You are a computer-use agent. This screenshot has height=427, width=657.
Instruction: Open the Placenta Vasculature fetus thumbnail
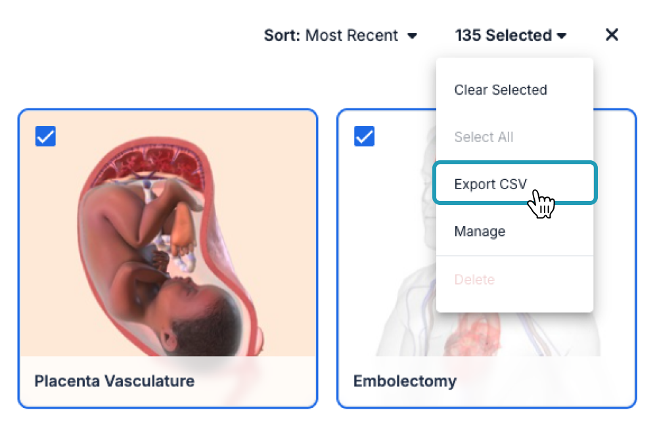pyautogui.click(x=168, y=233)
